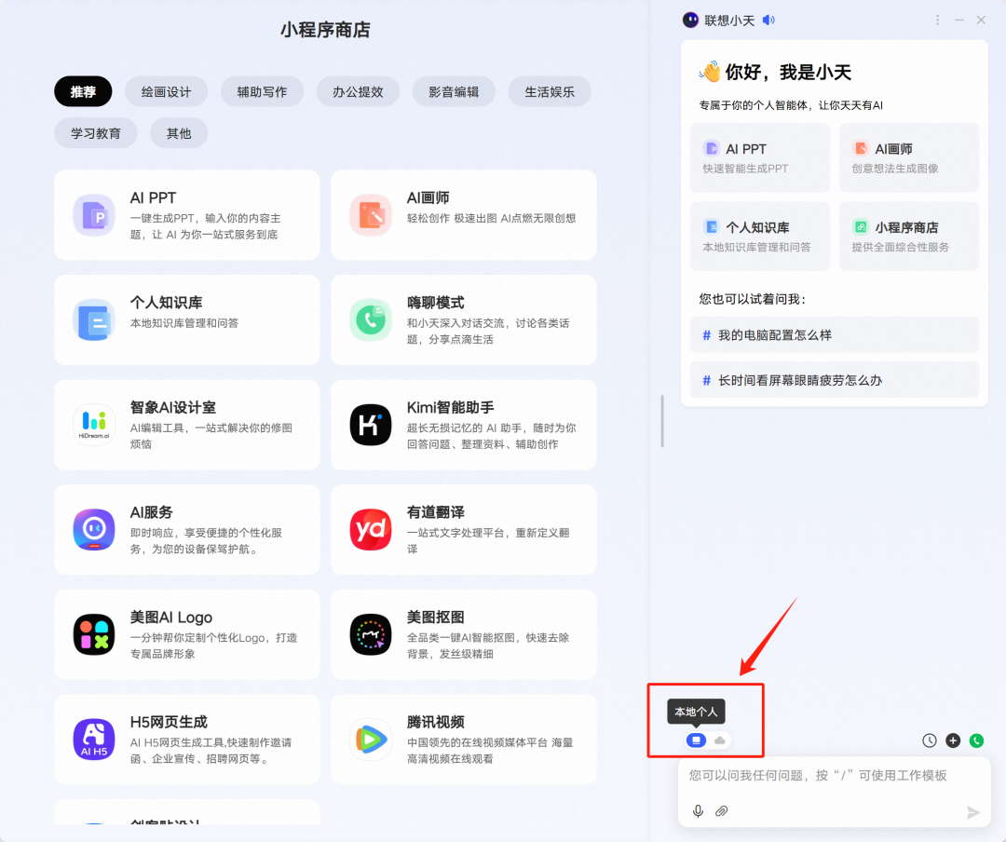Open the three-dot options menu
1006x842 pixels.
pyautogui.click(x=938, y=19)
